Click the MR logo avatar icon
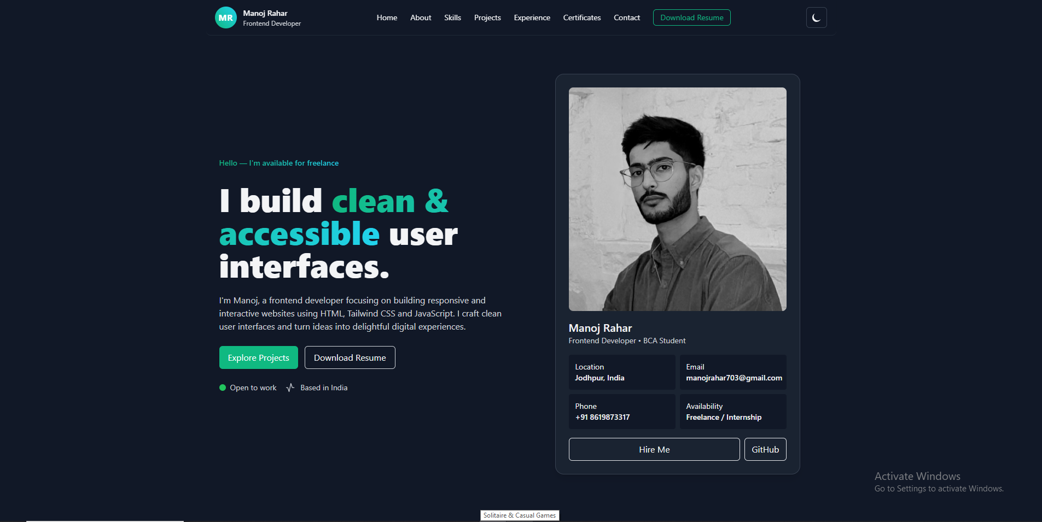 tap(225, 17)
